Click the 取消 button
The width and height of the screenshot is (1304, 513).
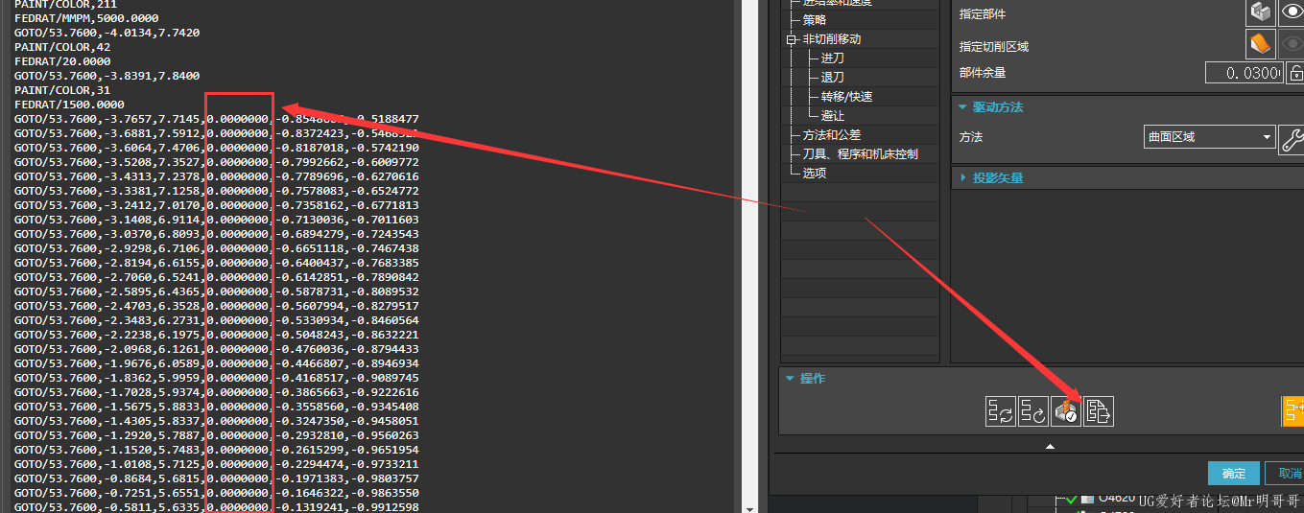pyautogui.click(x=1285, y=473)
